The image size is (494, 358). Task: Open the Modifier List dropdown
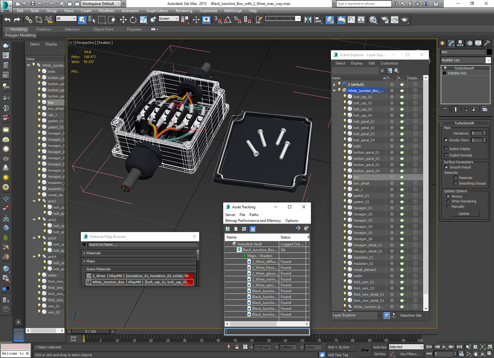point(488,60)
